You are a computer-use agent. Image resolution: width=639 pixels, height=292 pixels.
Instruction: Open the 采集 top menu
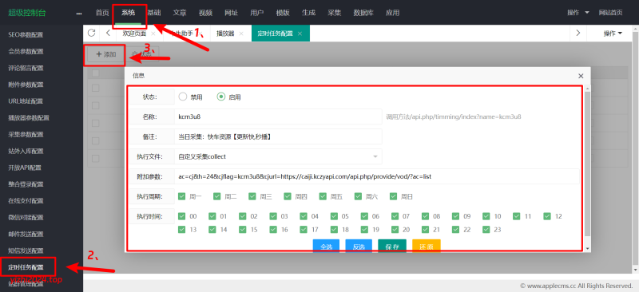pos(334,13)
